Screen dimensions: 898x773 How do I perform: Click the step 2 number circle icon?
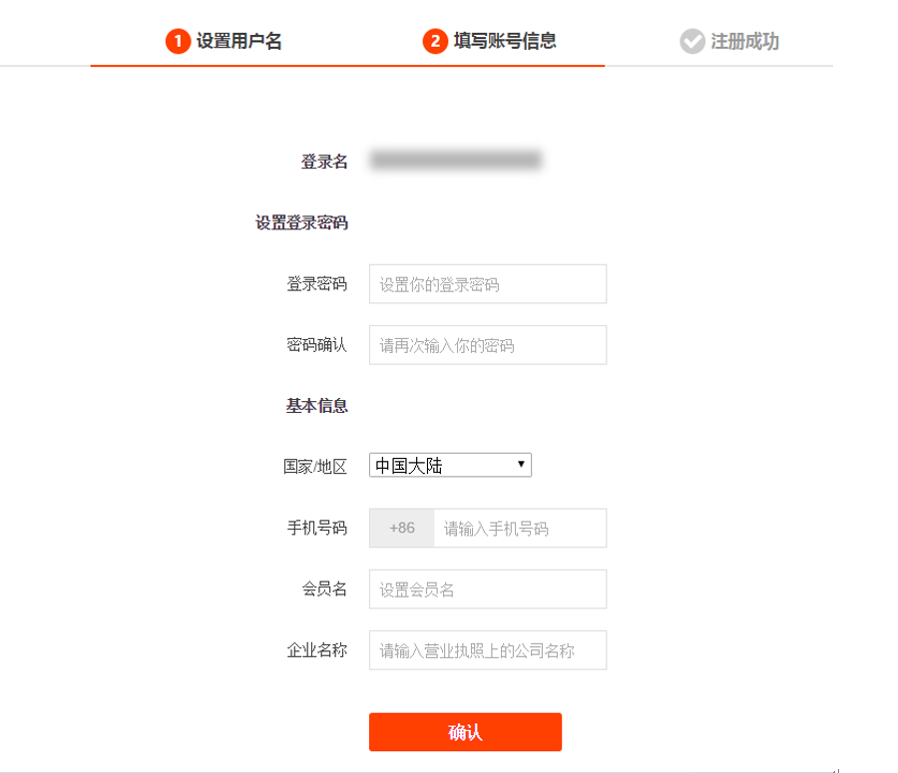(435, 41)
